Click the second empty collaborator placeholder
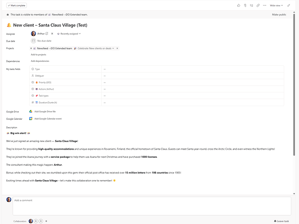This screenshot has height=224, width=299. point(36,221)
